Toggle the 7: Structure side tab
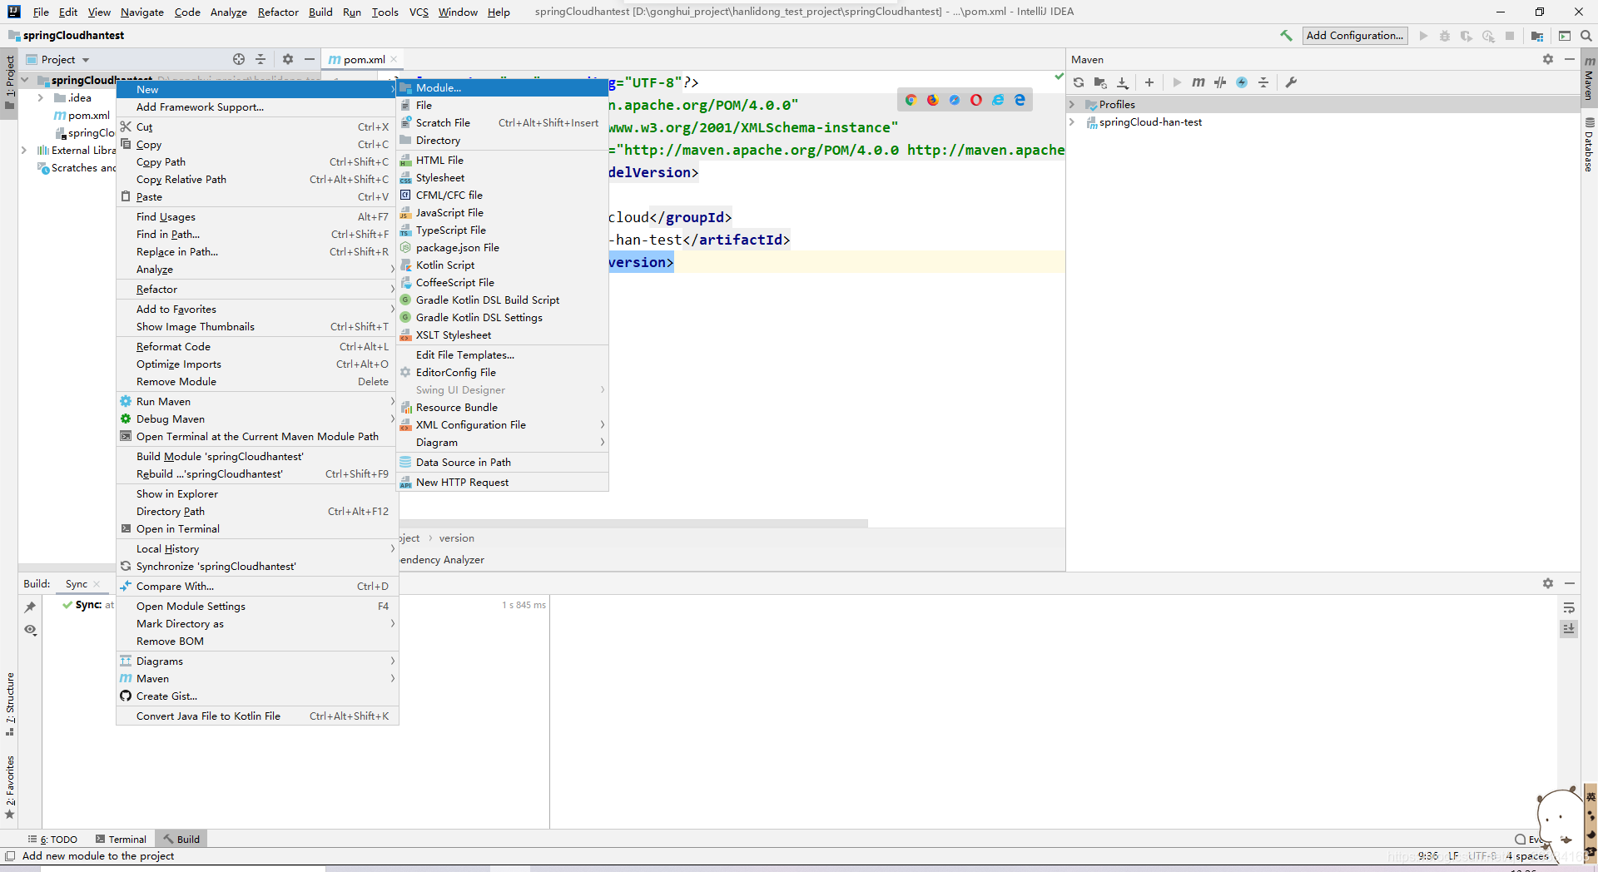The image size is (1598, 872). [10, 704]
